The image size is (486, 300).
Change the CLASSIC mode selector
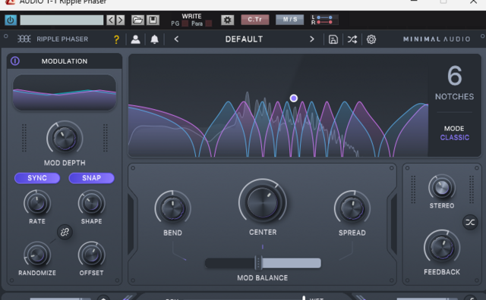pyautogui.click(x=454, y=137)
